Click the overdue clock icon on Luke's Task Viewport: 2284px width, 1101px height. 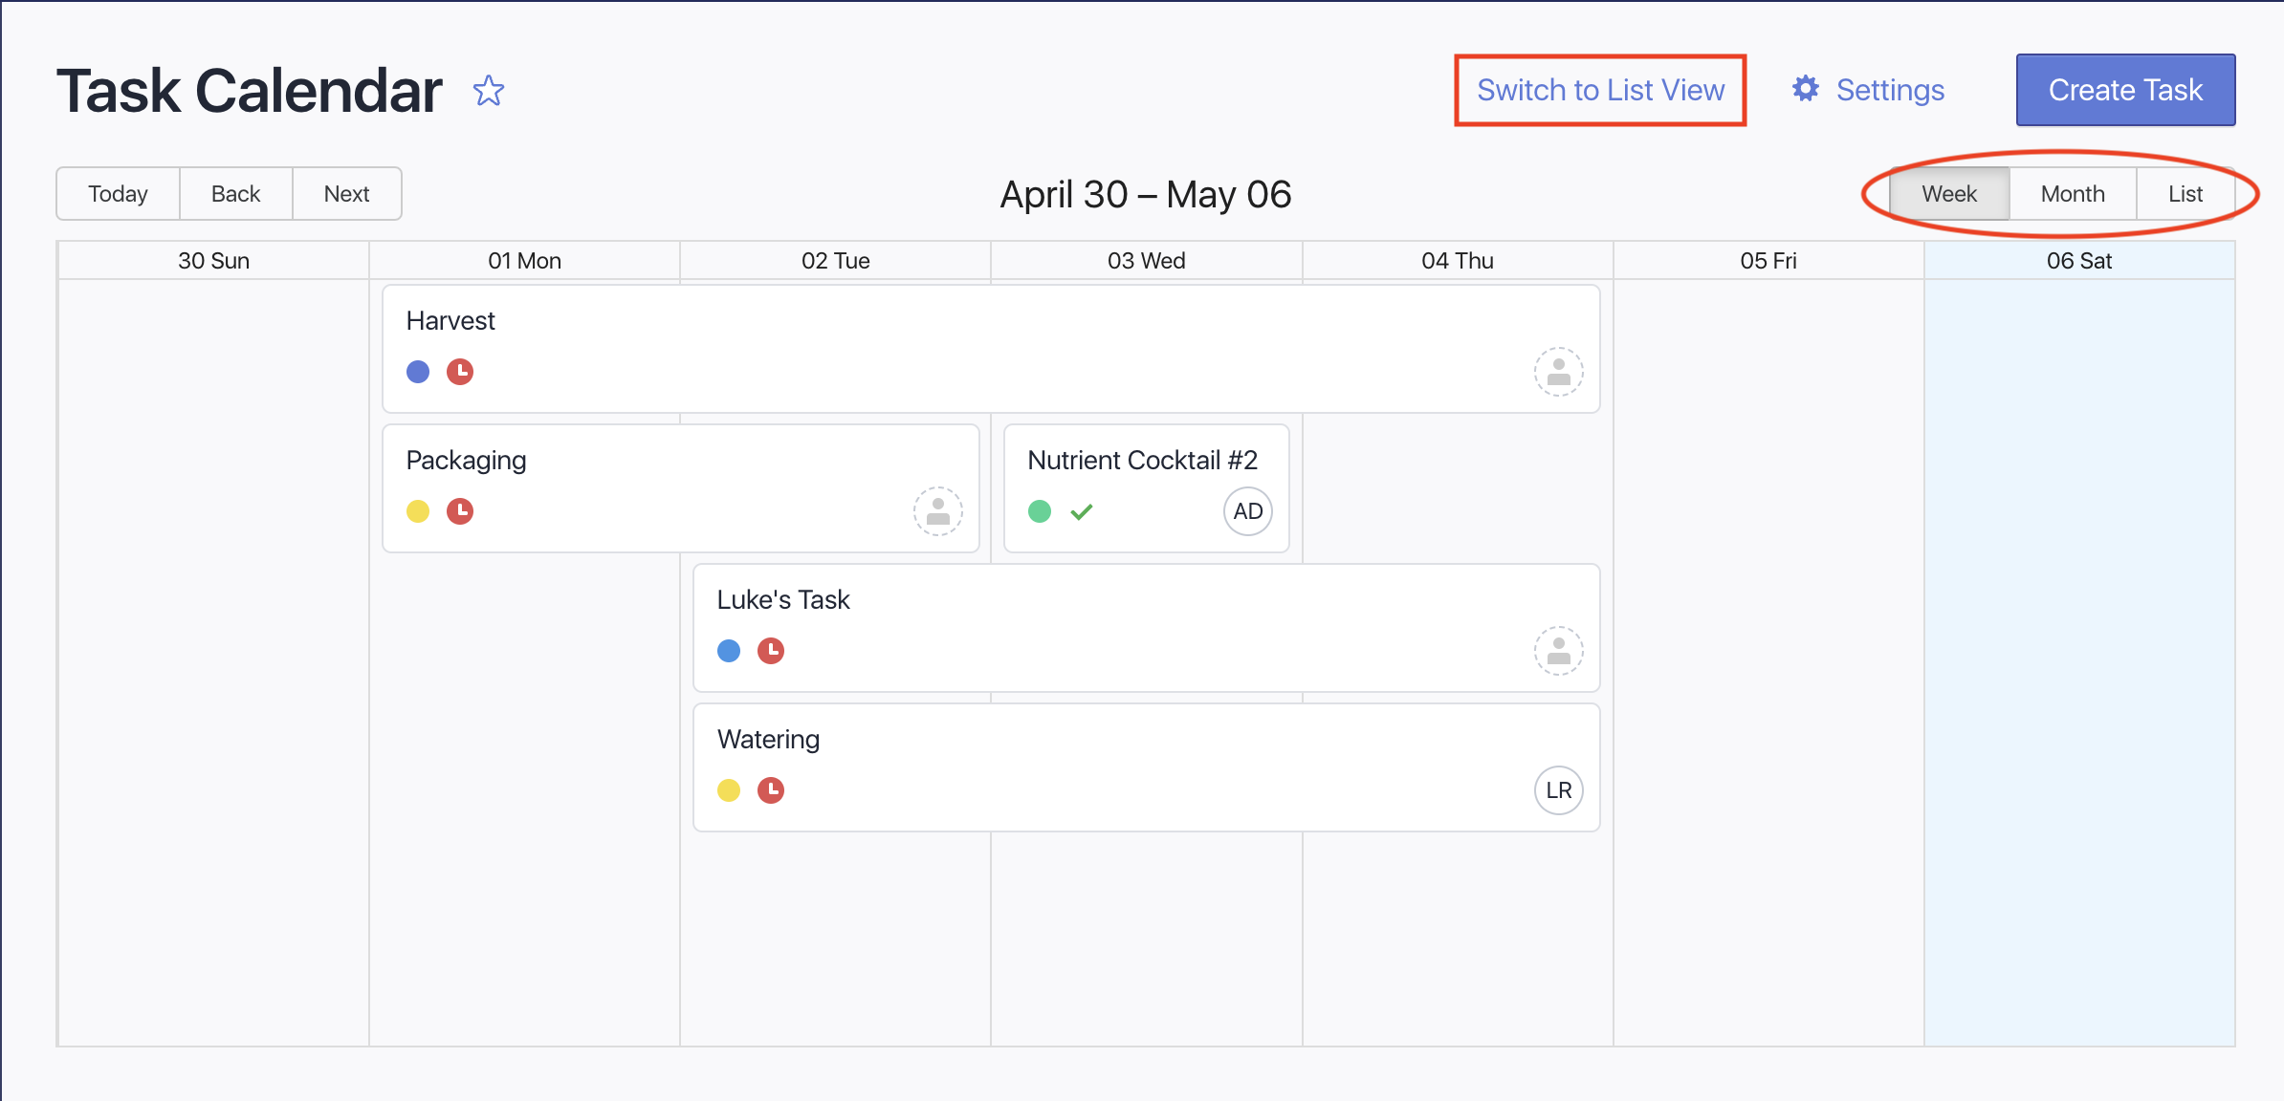tap(771, 651)
